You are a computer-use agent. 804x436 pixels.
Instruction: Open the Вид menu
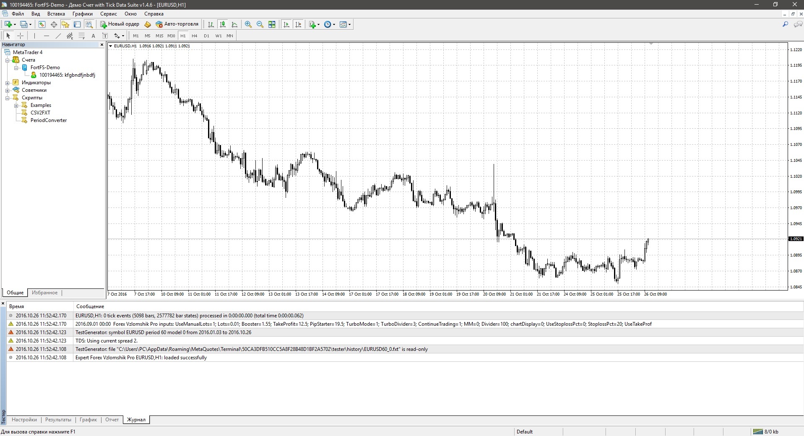[36, 14]
